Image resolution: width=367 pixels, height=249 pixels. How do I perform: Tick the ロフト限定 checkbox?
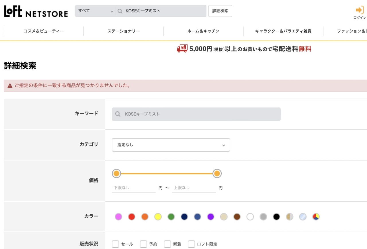(191, 244)
